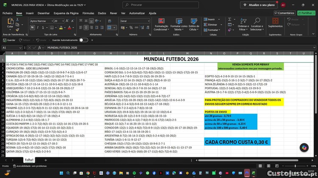Click the Procurar search box
The image size is (318, 178).
(160, 5)
